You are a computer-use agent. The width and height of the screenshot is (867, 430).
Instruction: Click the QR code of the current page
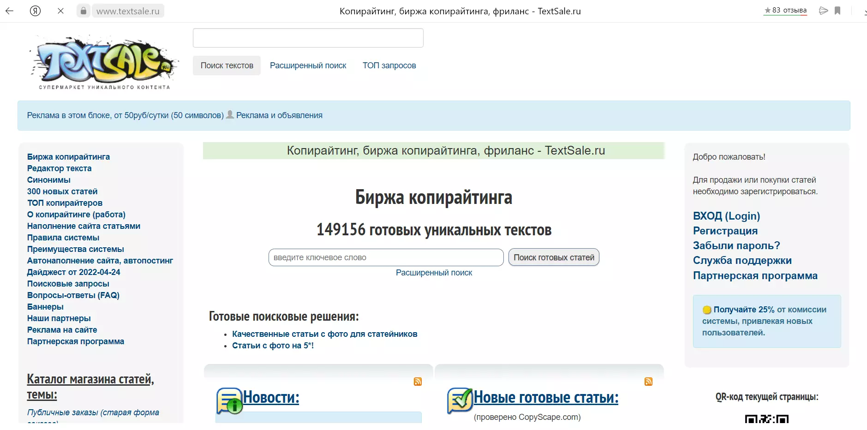pos(767,419)
